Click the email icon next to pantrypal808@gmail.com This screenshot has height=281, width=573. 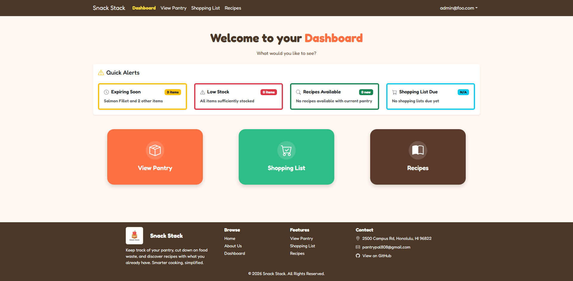tap(358, 247)
